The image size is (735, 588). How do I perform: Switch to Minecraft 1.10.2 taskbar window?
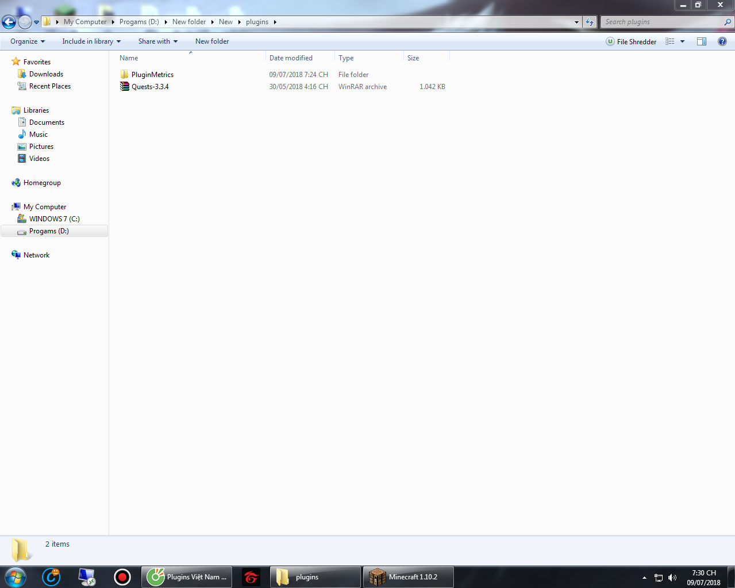coord(408,577)
